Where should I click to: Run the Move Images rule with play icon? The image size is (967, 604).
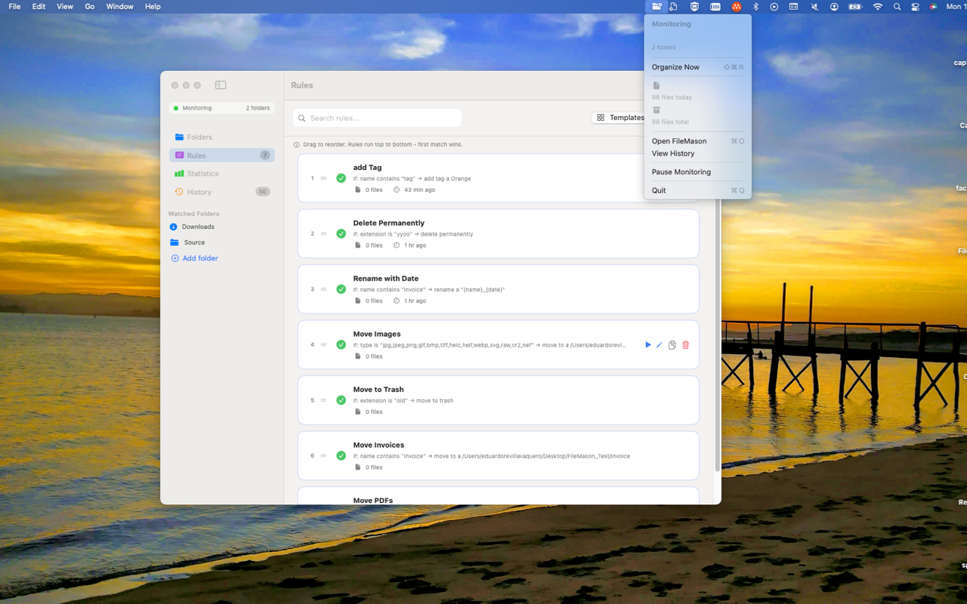point(647,345)
